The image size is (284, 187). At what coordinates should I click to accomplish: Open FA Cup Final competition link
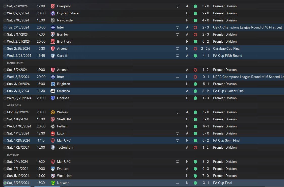pos(222,183)
